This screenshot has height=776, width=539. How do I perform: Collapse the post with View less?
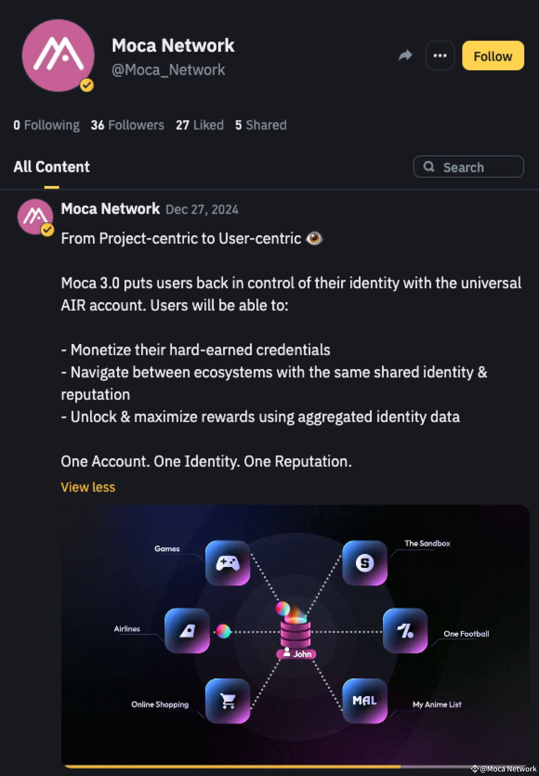pos(88,487)
